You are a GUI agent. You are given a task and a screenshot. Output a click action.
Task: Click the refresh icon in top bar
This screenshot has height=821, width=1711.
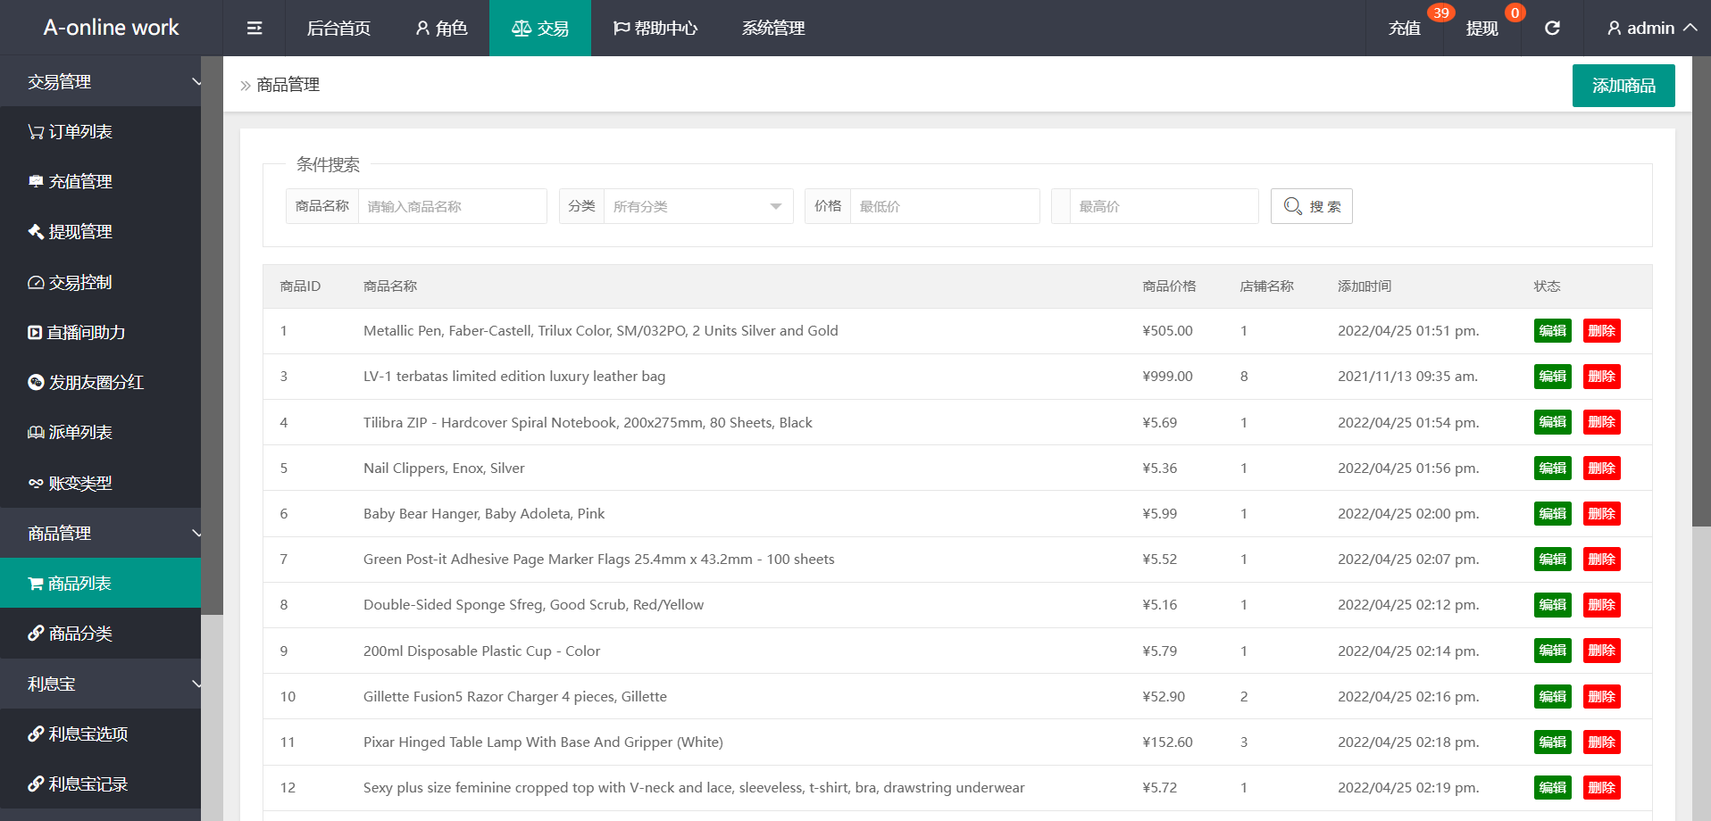point(1552,29)
